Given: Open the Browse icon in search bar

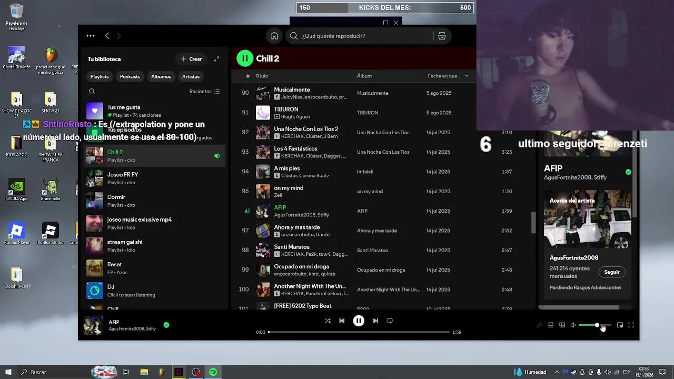Looking at the screenshot, I should pyautogui.click(x=442, y=36).
